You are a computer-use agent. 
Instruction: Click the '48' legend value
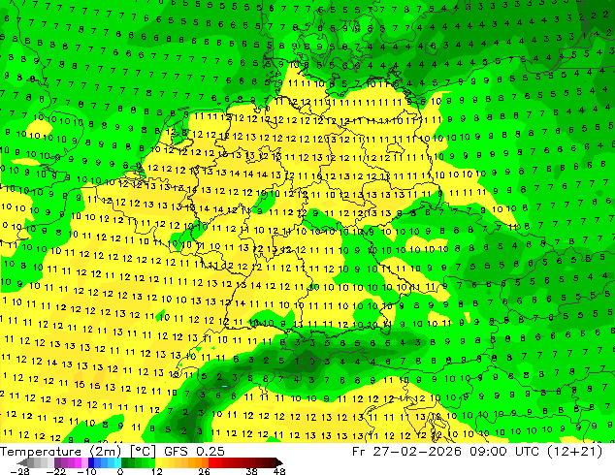[279, 471]
